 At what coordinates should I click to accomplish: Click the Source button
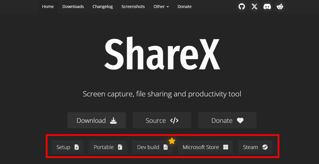(162, 121)
